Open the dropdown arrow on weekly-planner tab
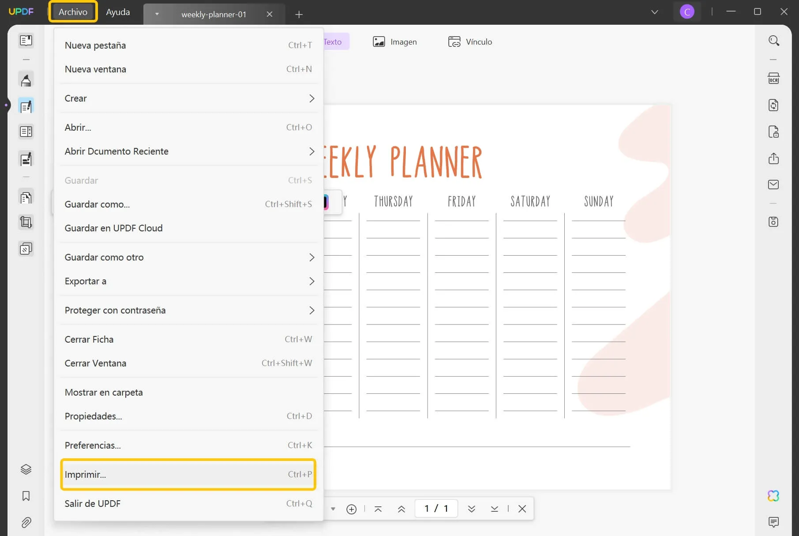This screenshot has width=799, height=536. click(x=157, y=14)
